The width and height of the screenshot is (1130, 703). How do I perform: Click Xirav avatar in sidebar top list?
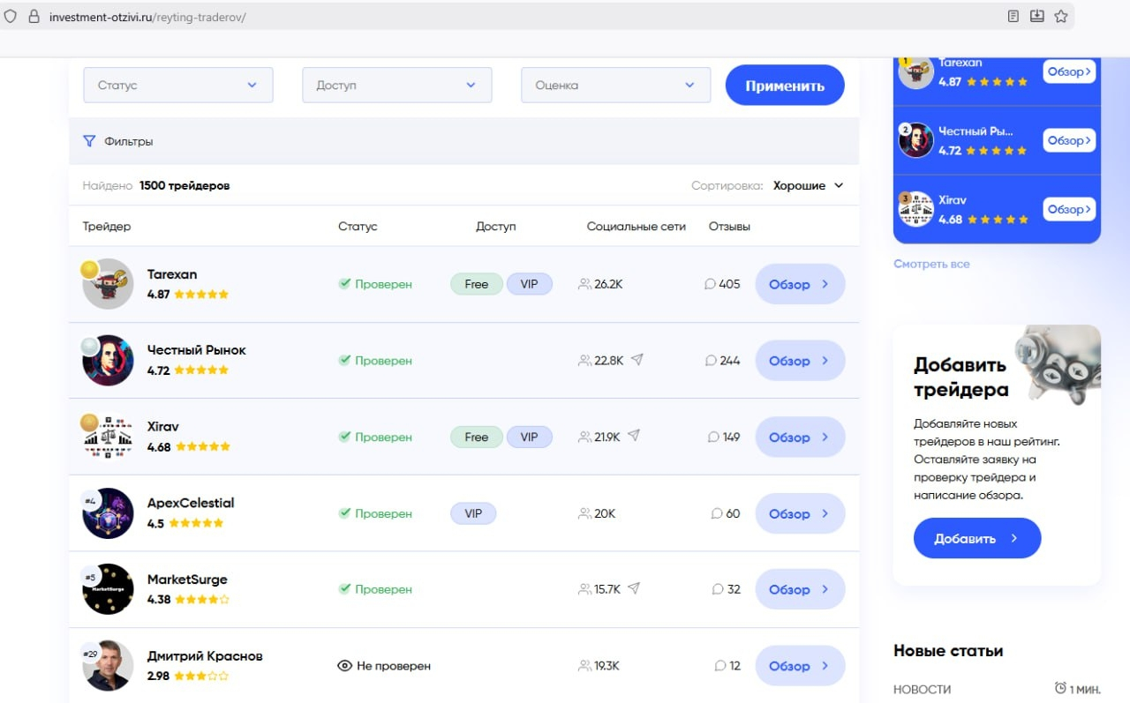916,210
